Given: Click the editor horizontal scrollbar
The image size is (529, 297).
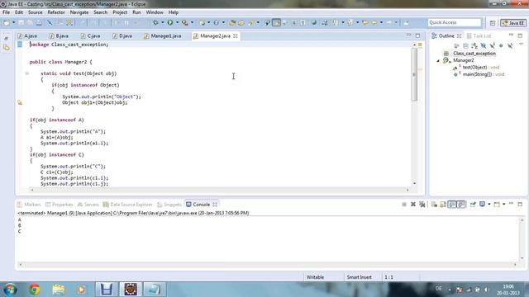Looking at the screenshot, I should [220, 190].
